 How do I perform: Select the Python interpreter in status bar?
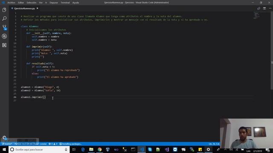pos(30,144)
